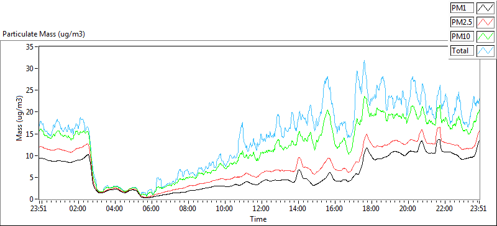Image resolution: width=497 pixels, height=226 pixels.
Task: Click the 22:00 x-axis time label
Action: point(444,209)
